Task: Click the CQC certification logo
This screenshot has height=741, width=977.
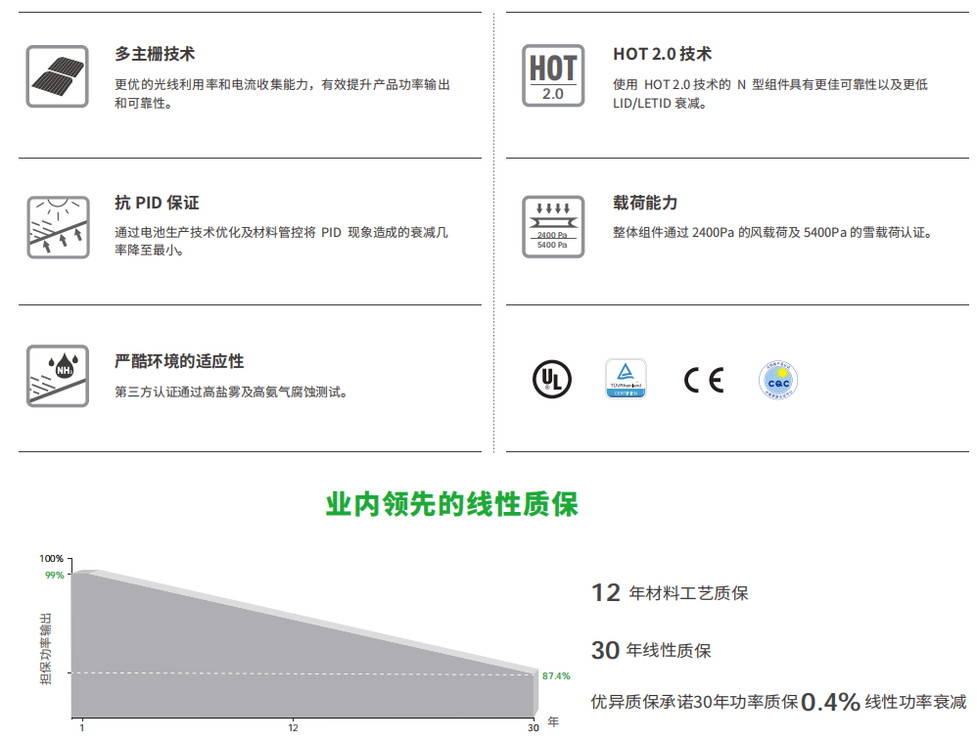Action: coord(779,380)
